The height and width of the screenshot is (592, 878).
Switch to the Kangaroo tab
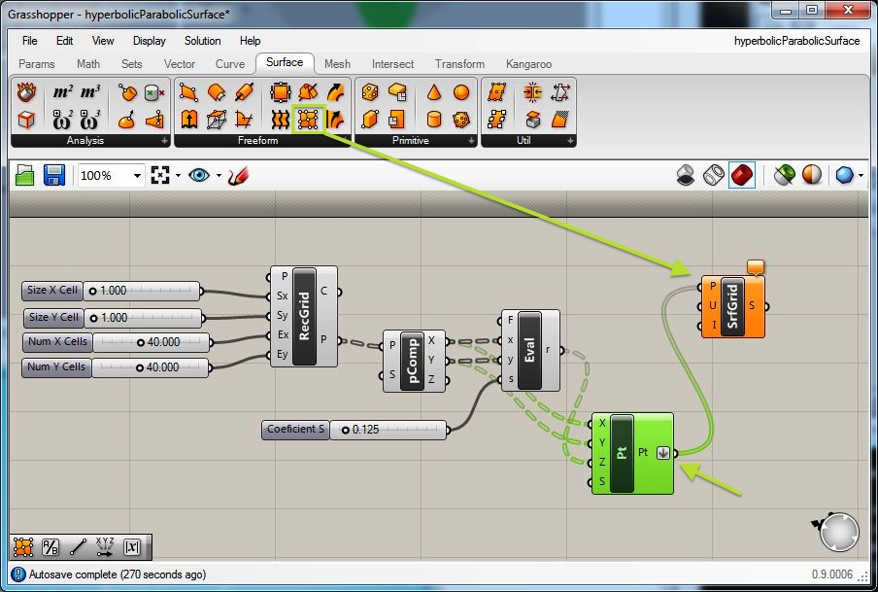pos(528,64)
